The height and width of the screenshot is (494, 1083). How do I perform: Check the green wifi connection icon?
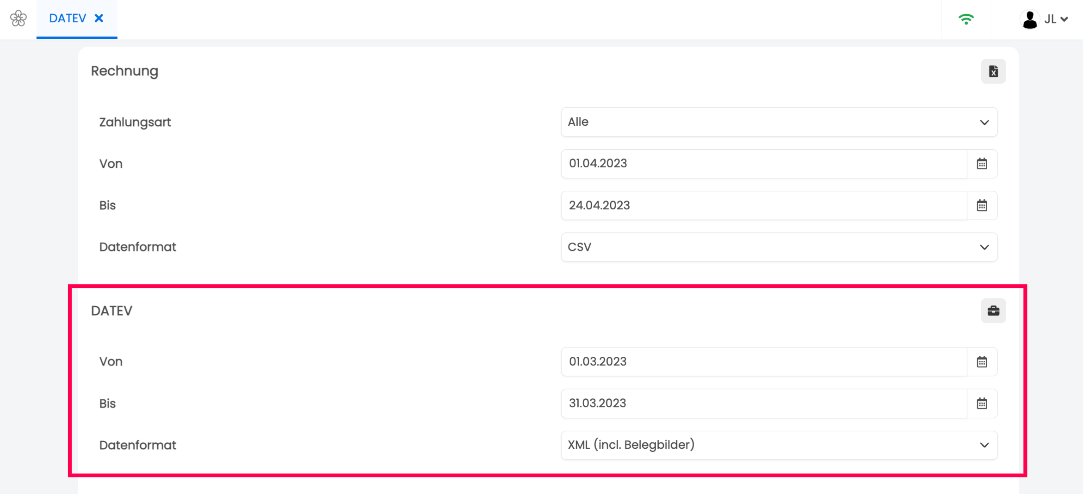point(966,19)
